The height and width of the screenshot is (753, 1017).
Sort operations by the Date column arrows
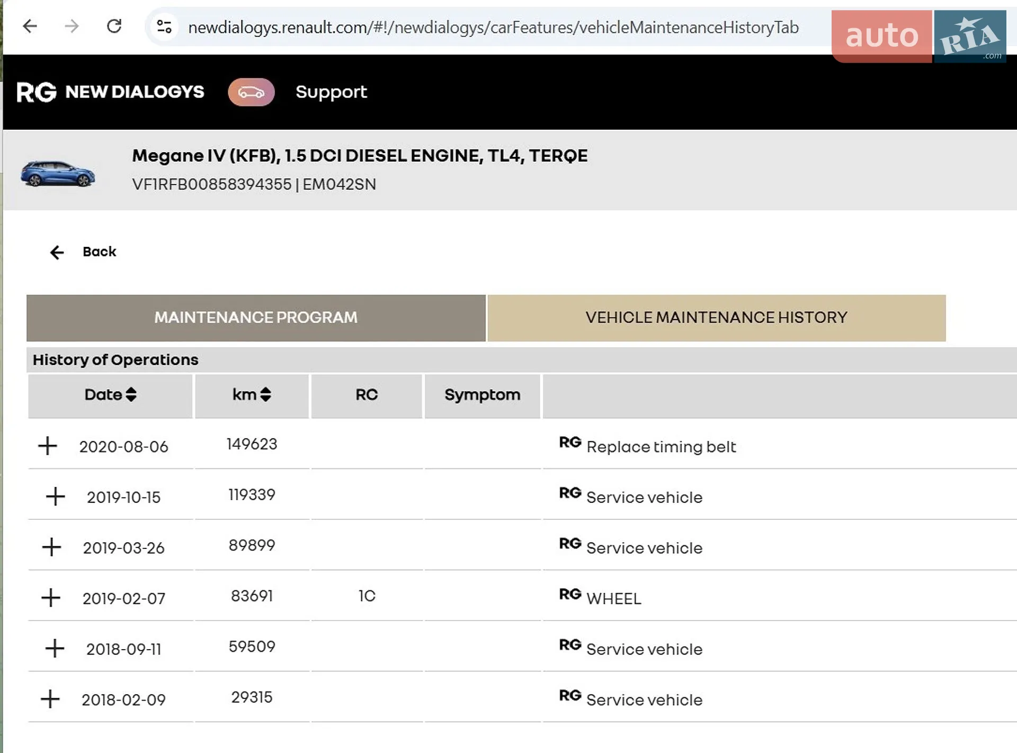(131, 394)
